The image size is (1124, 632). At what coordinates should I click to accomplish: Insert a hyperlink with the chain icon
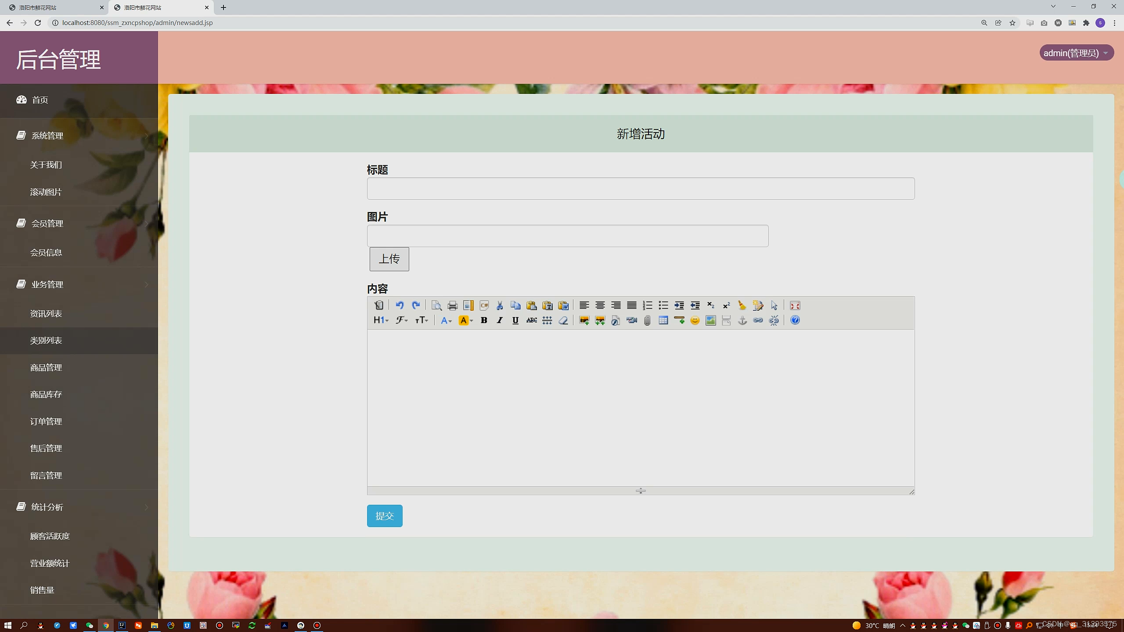758,320
